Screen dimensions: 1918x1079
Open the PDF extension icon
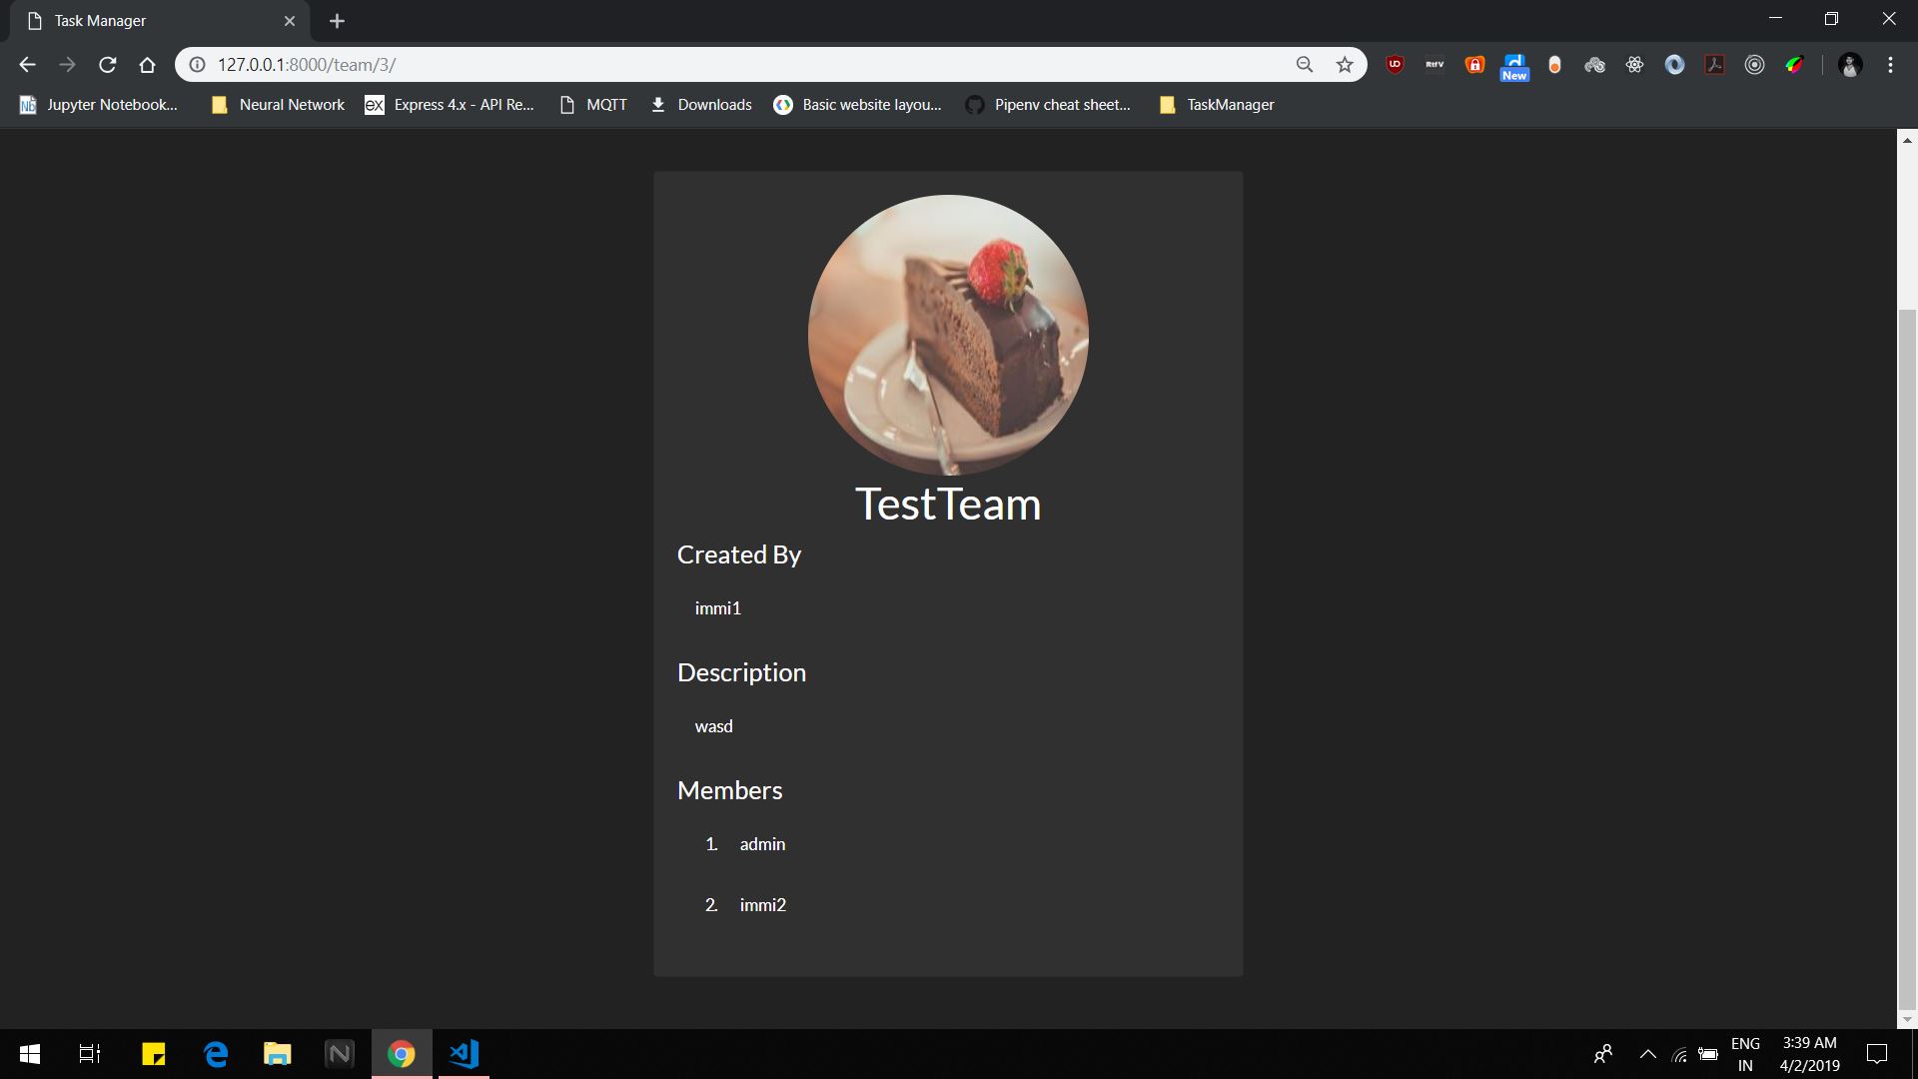1714,65
